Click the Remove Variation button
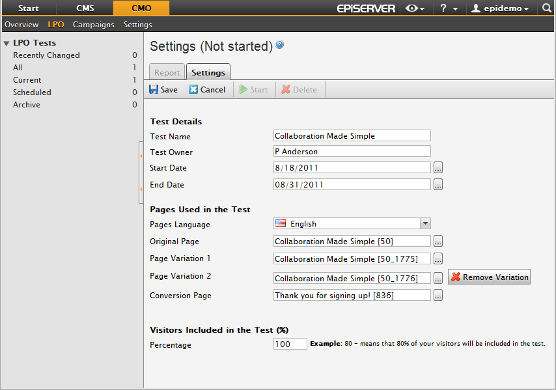 [489, 277]
